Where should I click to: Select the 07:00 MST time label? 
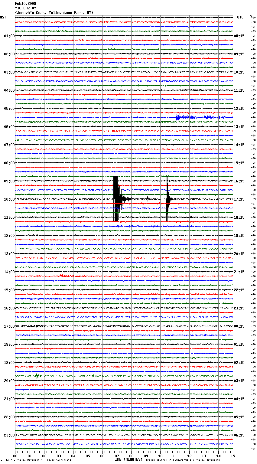pyautogui.click(x=9, y=145)
